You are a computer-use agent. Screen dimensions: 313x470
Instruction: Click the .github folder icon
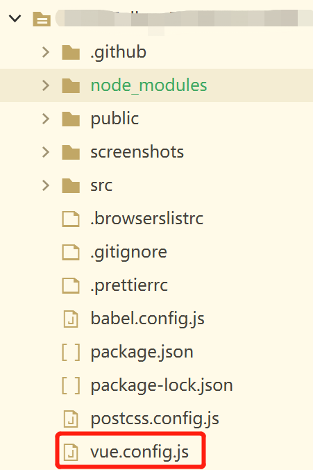point(71,53)
